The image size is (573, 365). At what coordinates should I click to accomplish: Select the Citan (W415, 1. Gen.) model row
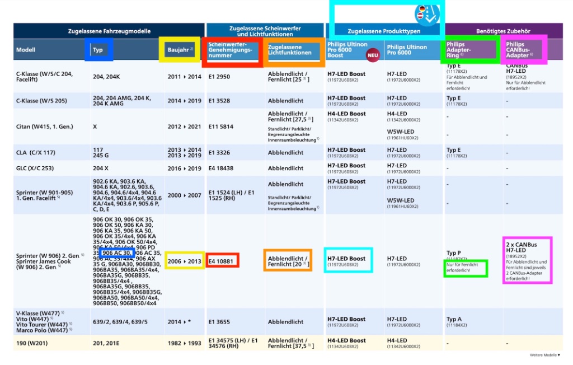(x=45, y=127)
